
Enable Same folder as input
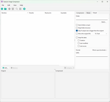[x=77, y=25]
